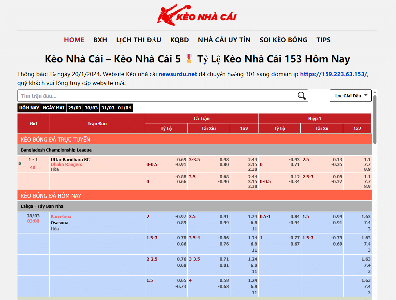396x300 pixels.
Task: Click the magnifier search icon
Action: coord(302,96)
